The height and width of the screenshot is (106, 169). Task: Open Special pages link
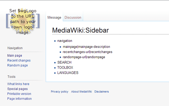point(17,89)
